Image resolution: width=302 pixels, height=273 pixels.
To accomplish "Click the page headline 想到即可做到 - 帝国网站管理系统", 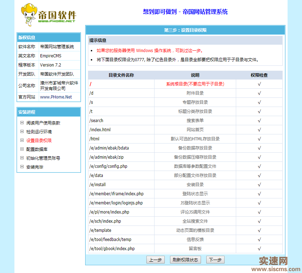I will tap(185, 12).
